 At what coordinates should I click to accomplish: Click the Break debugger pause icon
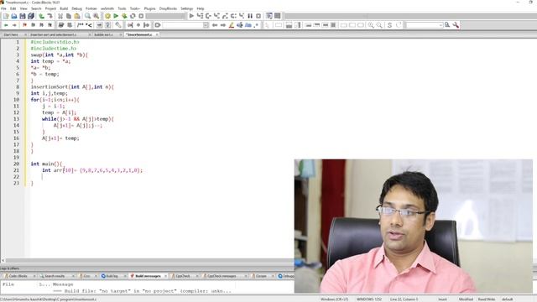[250, 16]
